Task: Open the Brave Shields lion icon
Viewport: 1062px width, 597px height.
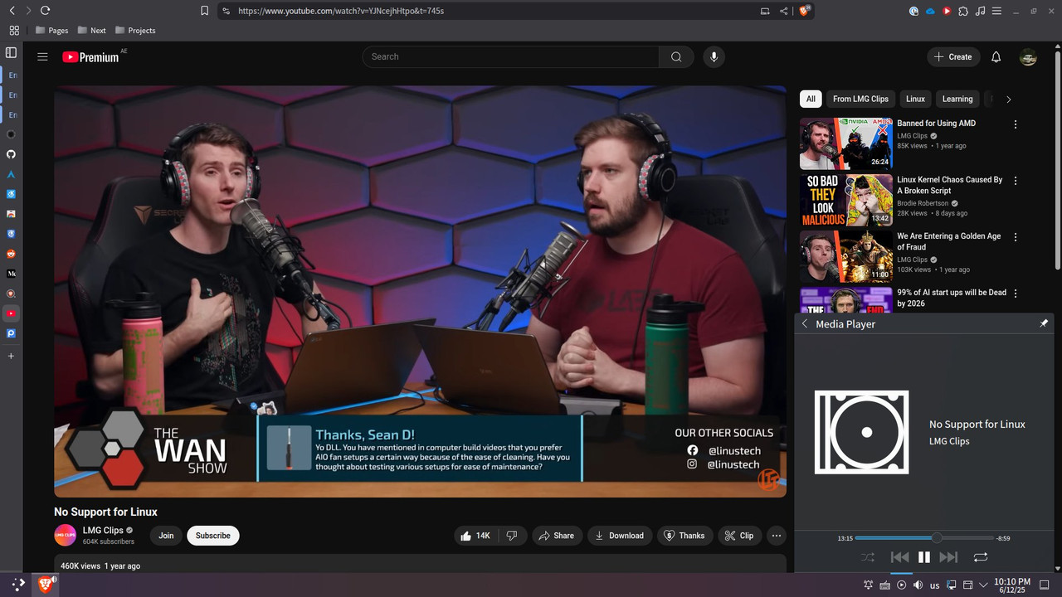Action: coord(805,11)
